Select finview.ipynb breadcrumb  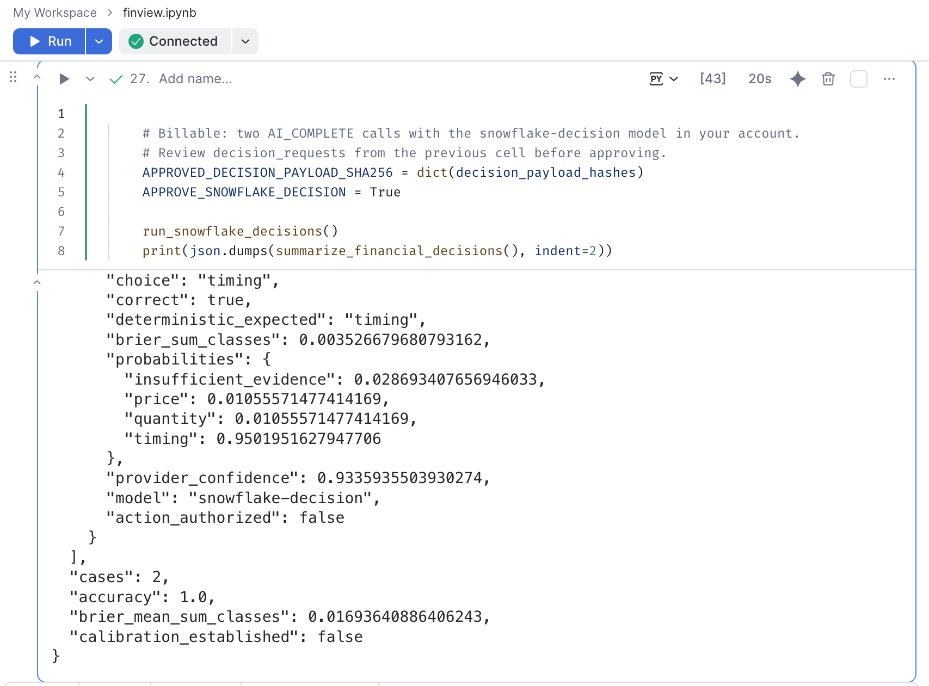coord(159,13)
